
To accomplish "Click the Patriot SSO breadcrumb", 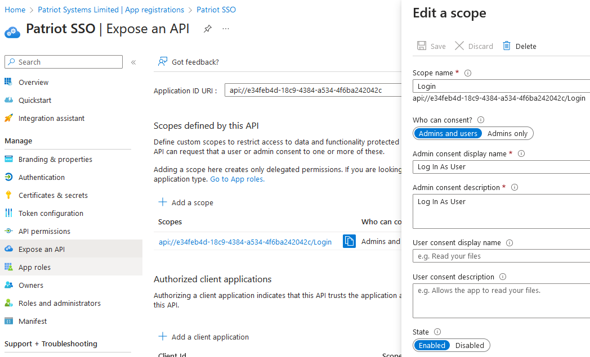I will click(x=216, y=10).
